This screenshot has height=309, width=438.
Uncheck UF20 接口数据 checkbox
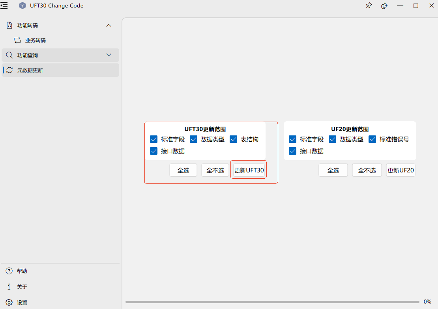point(292,151)
